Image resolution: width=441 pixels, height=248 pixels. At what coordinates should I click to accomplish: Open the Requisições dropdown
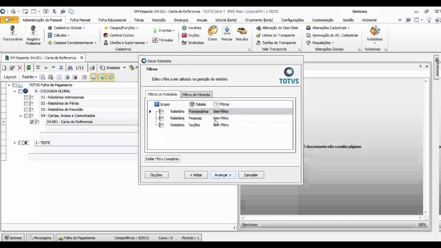[x=320, y=43]
